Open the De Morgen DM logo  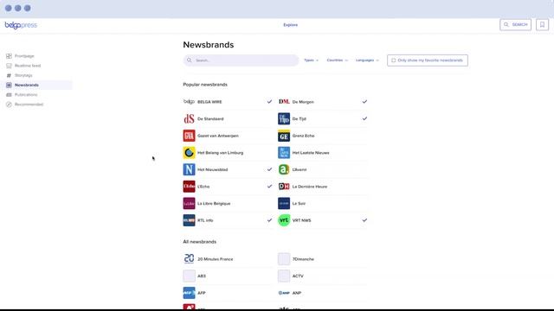(284, 102)
